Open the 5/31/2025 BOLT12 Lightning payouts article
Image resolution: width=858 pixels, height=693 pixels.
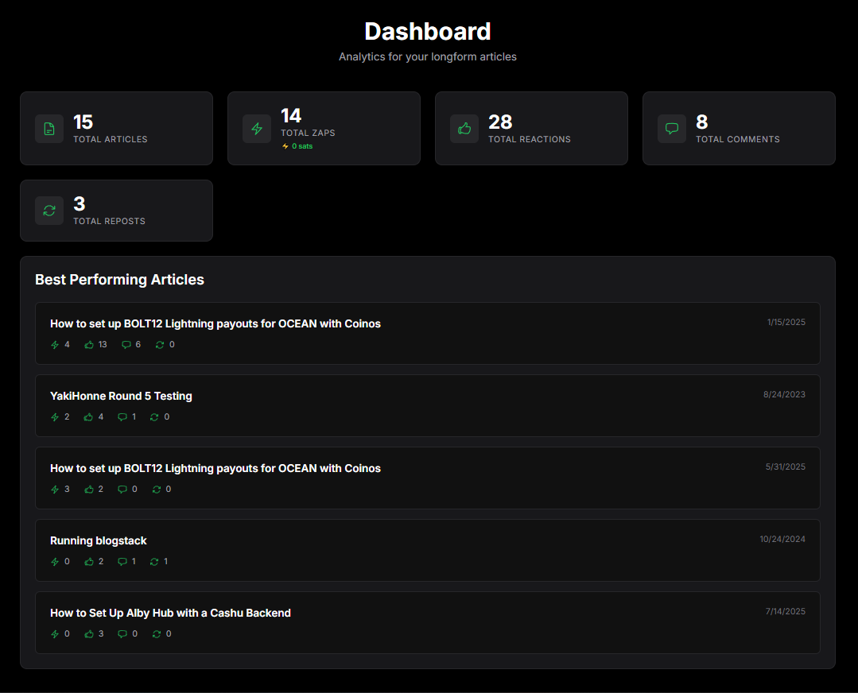(427, 478)
